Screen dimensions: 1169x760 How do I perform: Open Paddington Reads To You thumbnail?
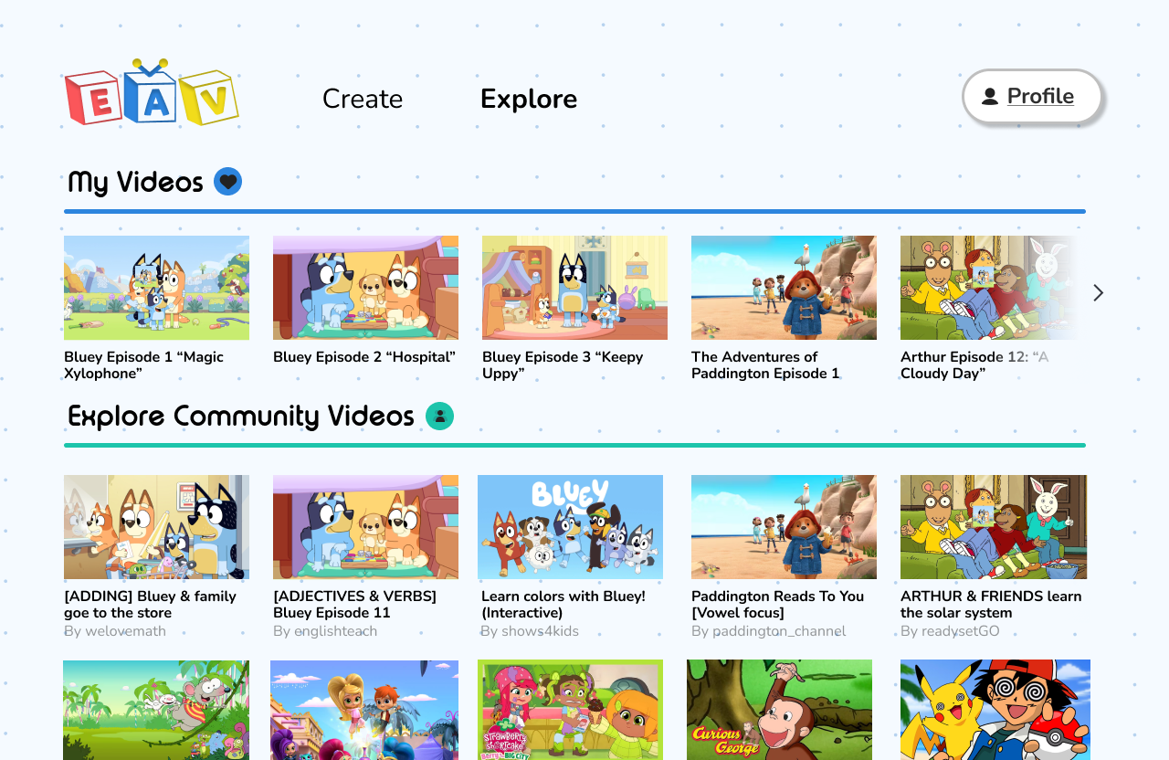784,527
